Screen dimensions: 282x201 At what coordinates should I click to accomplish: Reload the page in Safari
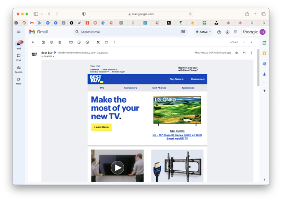[190, 14]
